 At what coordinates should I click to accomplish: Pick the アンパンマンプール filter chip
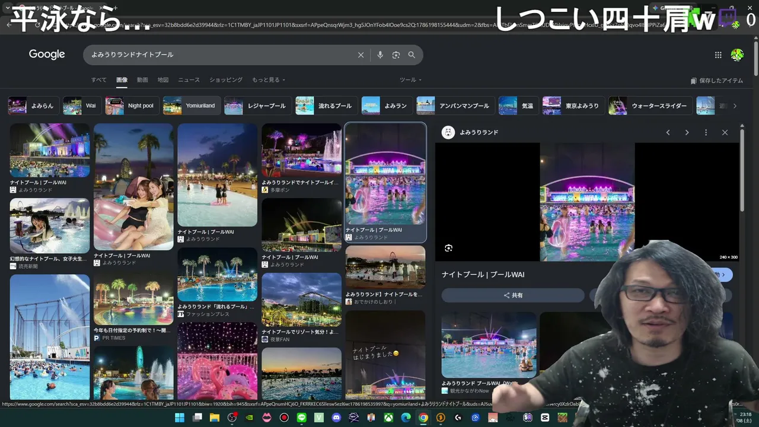(x=455, y=106)
